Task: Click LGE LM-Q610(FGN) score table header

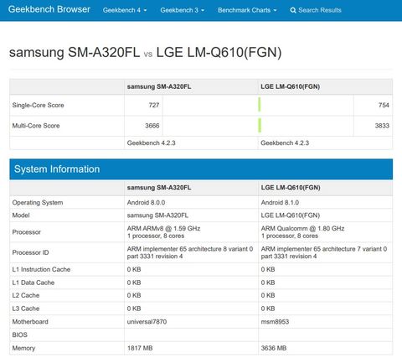Action: pos(291,86)
